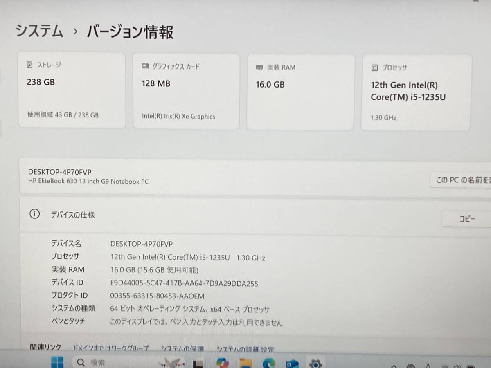Click the HP EliteBook 630 13 inch G9 text

88,181
